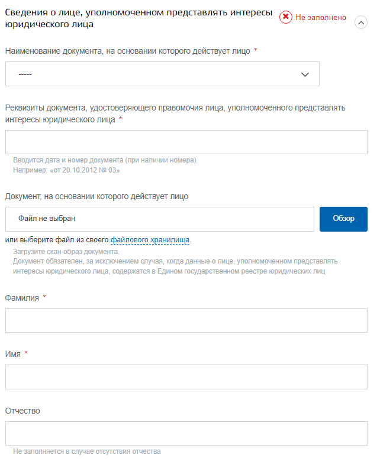Screen dimensions: 380x465
Task: Click the section heading "Сведения о лице"
Action: pyautogui.click(x=139, y=18)
